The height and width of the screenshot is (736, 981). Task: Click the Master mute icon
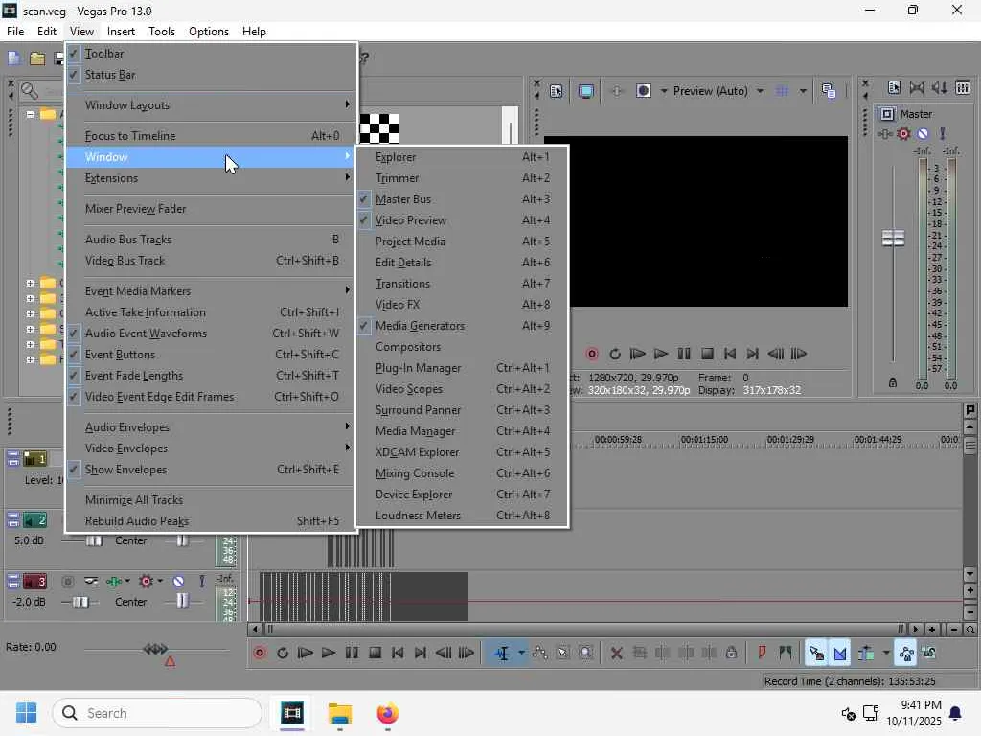(x=923, y=133)
